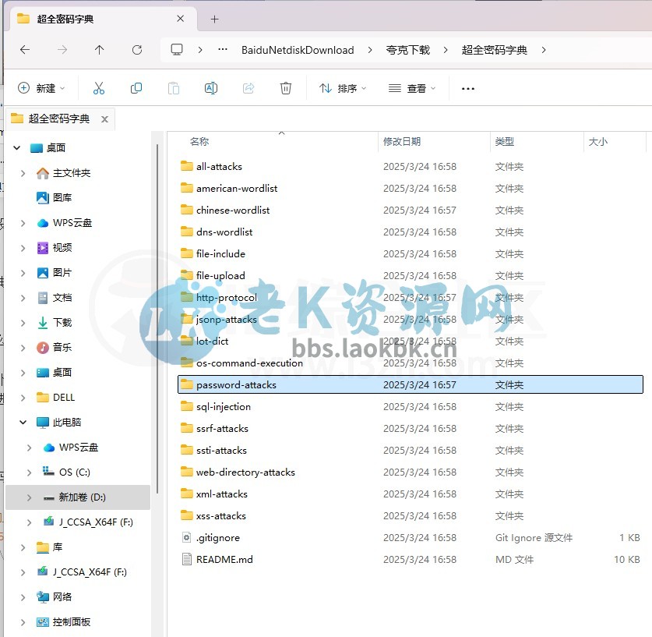The width and height of the screenshot is (652, 637).
Task: Cut the selected password-attacks folder
Action: click(98, 88)
